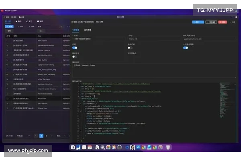
Task: Open Finder from the dock
Action: pos(72,147)
